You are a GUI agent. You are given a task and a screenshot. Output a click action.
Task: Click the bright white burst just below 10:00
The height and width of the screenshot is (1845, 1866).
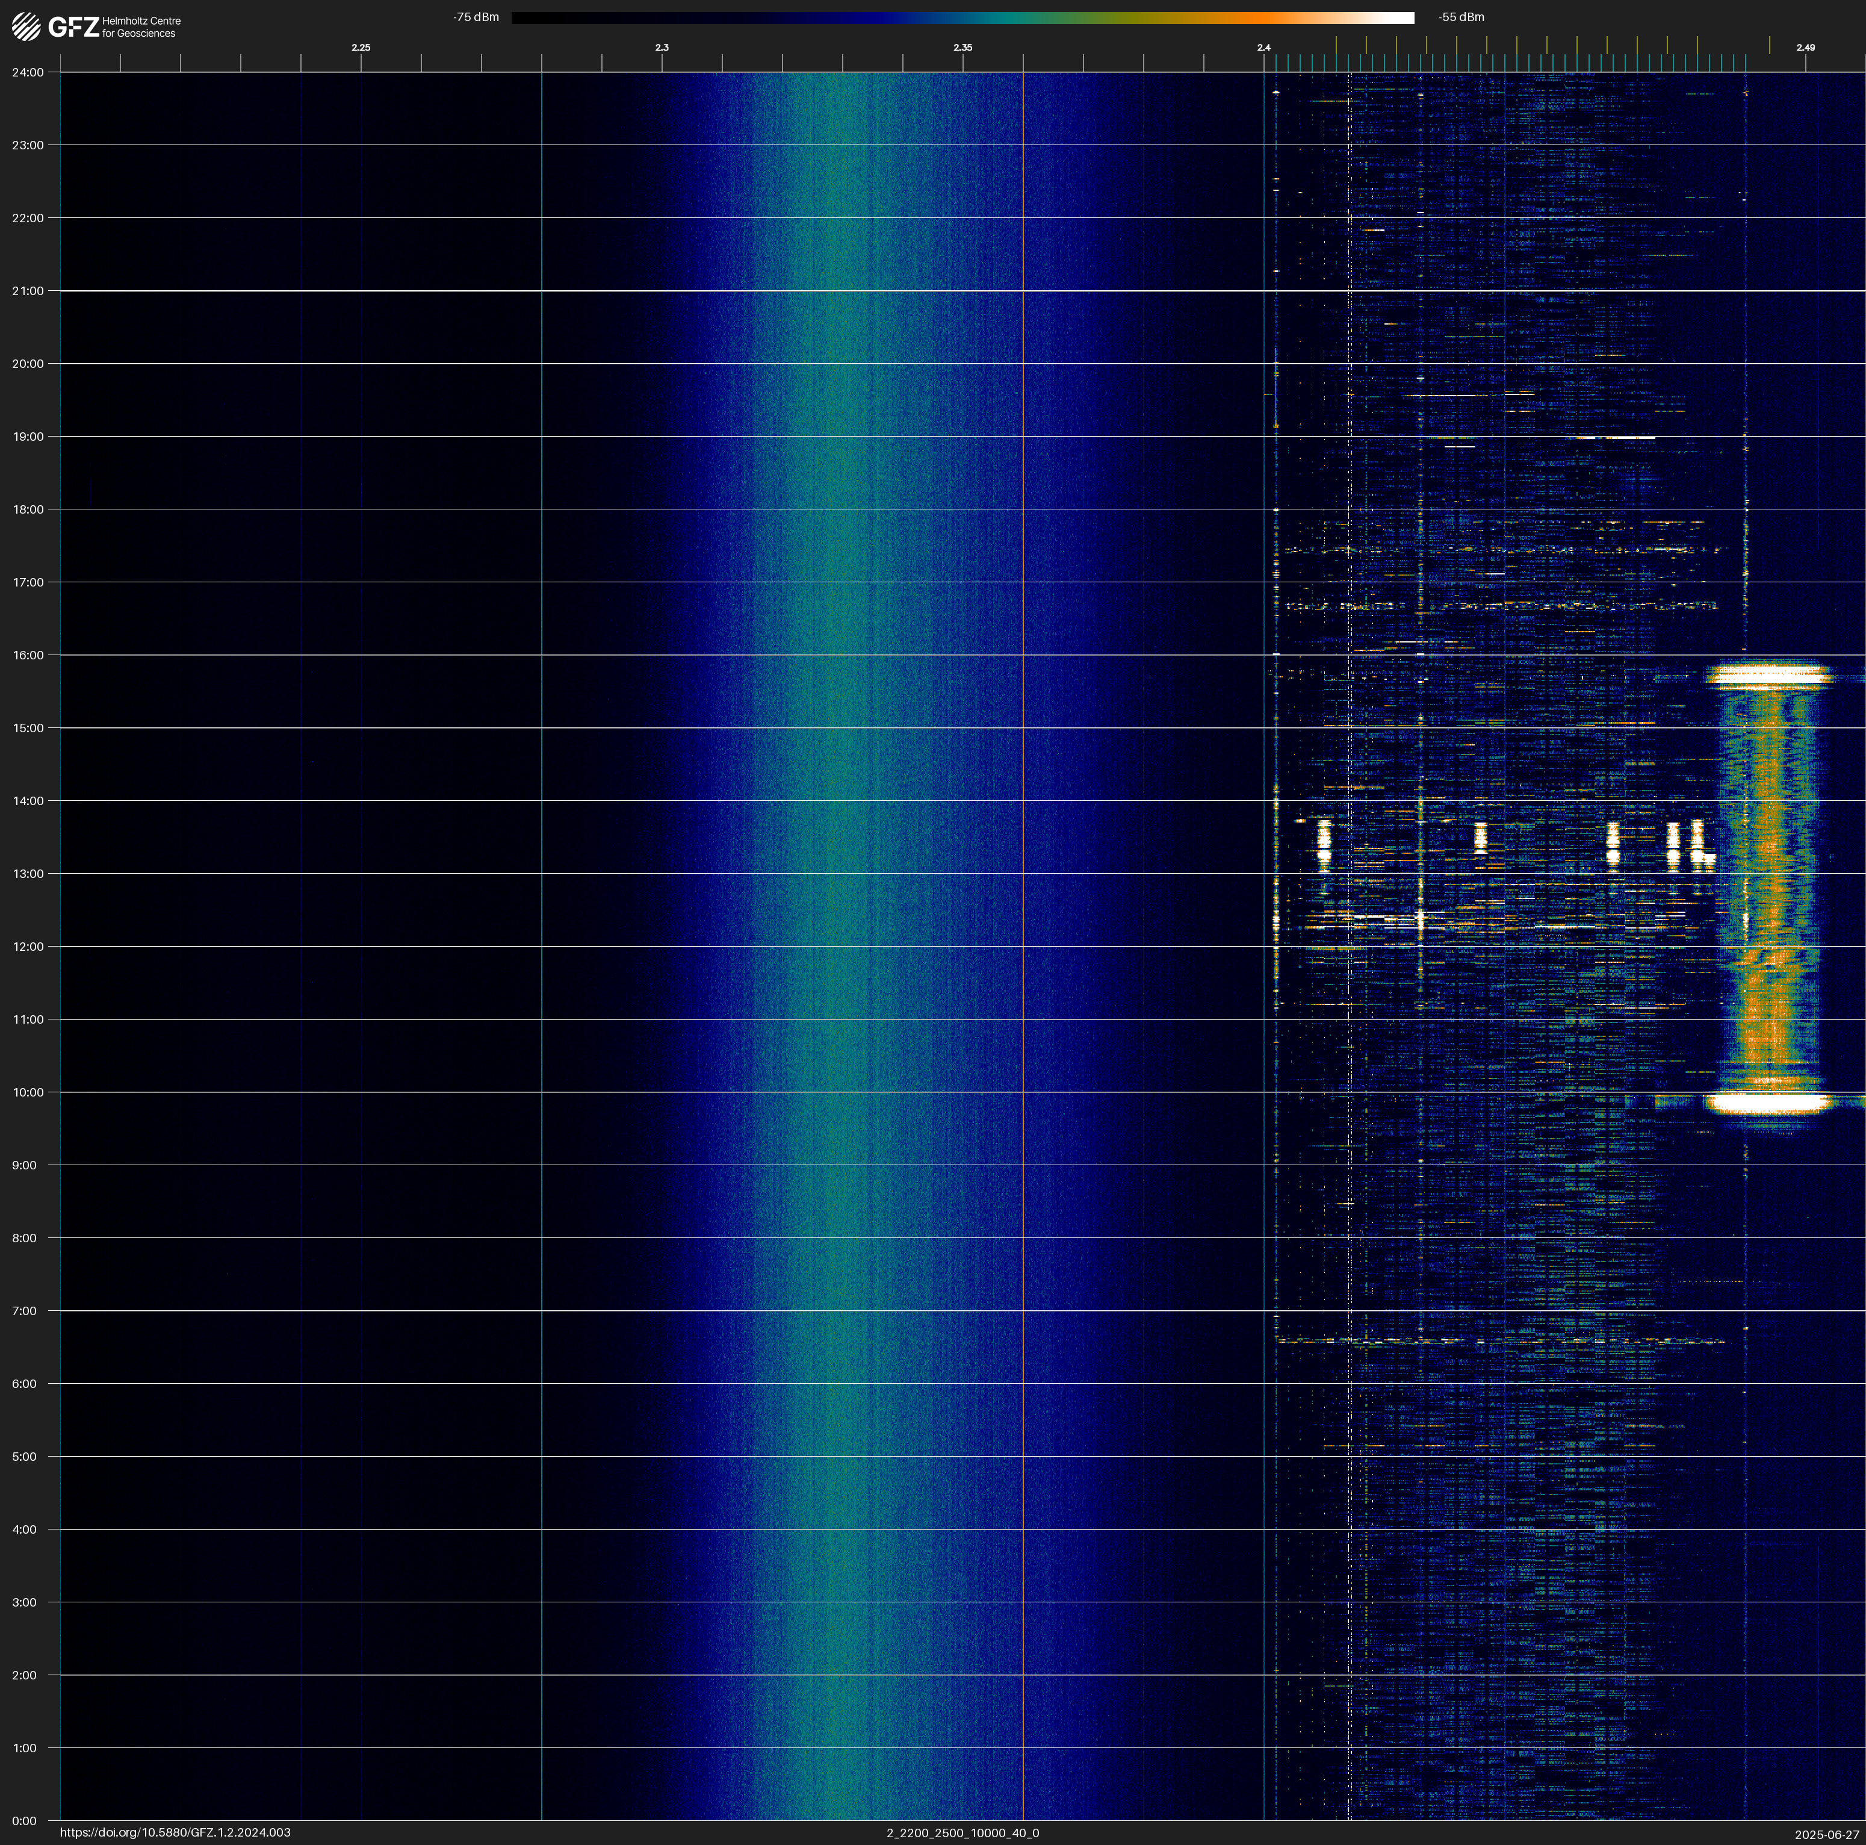pos(1767,1102)
